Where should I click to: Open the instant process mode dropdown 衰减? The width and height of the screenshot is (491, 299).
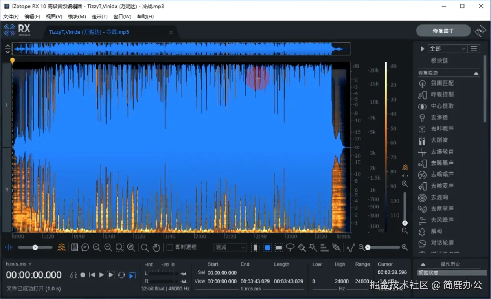230,248
